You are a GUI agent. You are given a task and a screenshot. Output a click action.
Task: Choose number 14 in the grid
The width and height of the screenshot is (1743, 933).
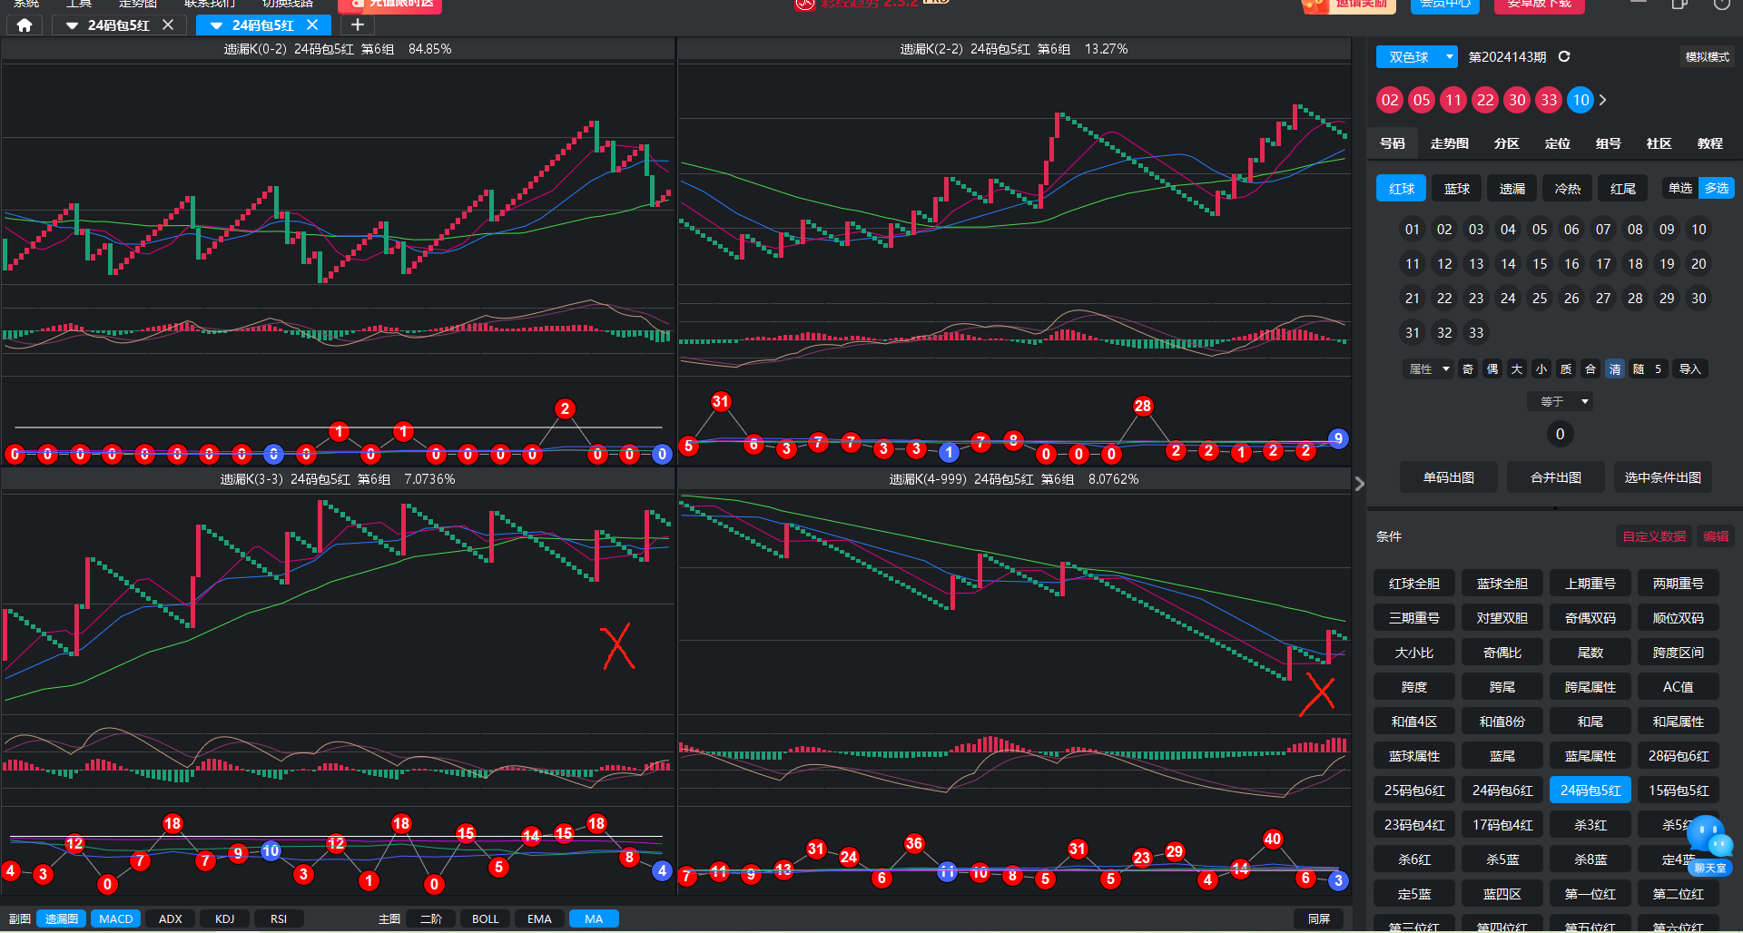click(x=1508, y=264)
